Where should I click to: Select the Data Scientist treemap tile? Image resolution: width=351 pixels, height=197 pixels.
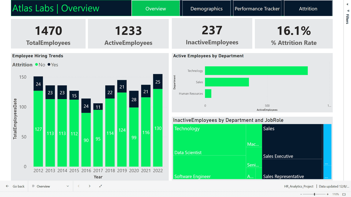click(x=209, y=140)
